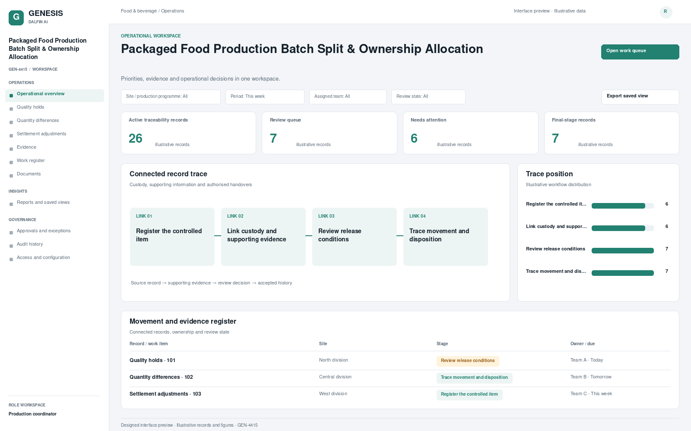
Task: Click Link custody and support progress bar
Action: [x=623, y=228]
